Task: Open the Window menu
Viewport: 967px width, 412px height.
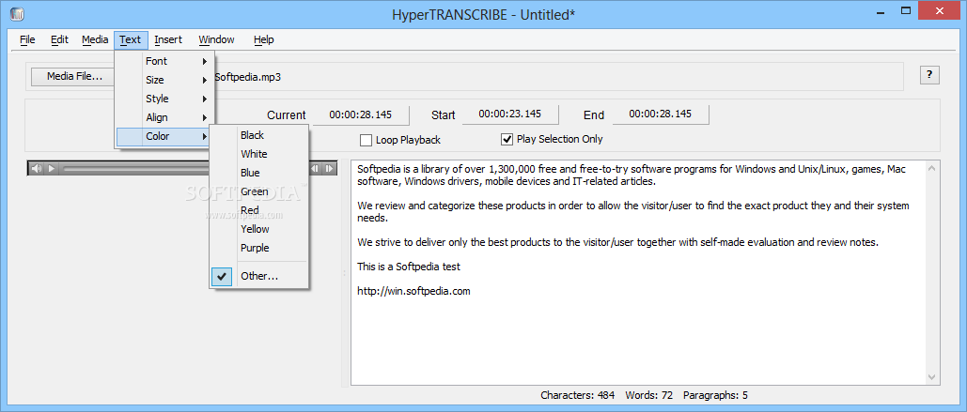Action: (216, 39)
